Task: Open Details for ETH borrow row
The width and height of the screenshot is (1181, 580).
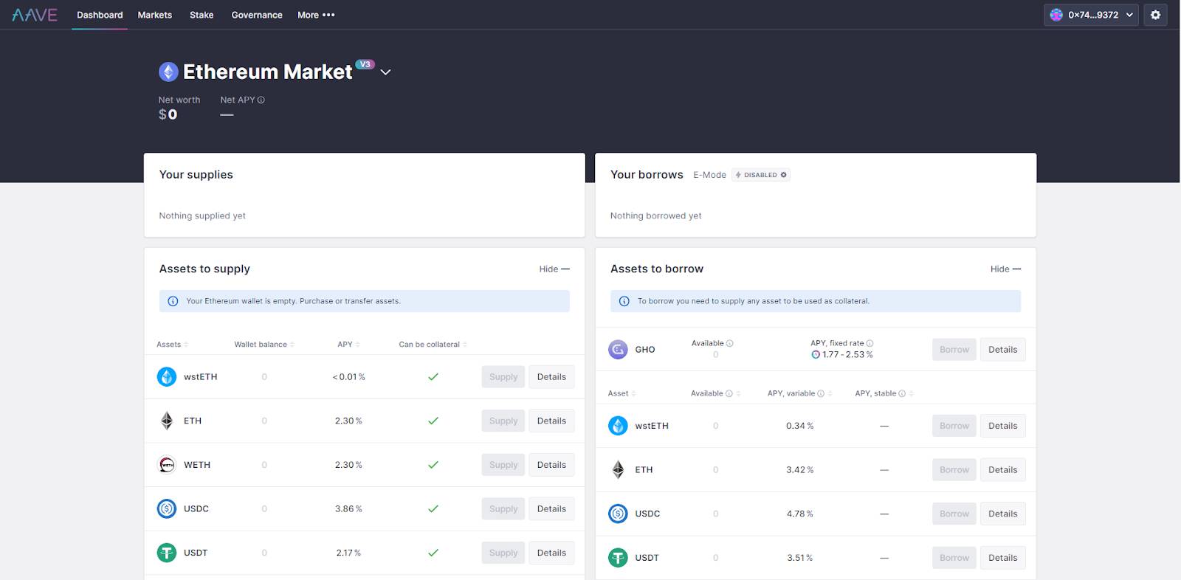Action: (1003, 469)
